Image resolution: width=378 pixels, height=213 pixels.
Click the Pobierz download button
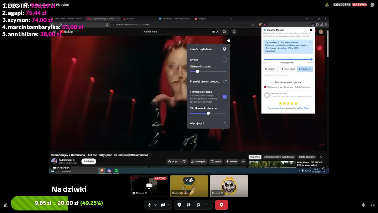(x=232, y=162)
